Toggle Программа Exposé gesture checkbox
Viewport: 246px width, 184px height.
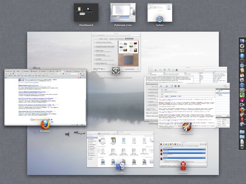click(95, 55)
